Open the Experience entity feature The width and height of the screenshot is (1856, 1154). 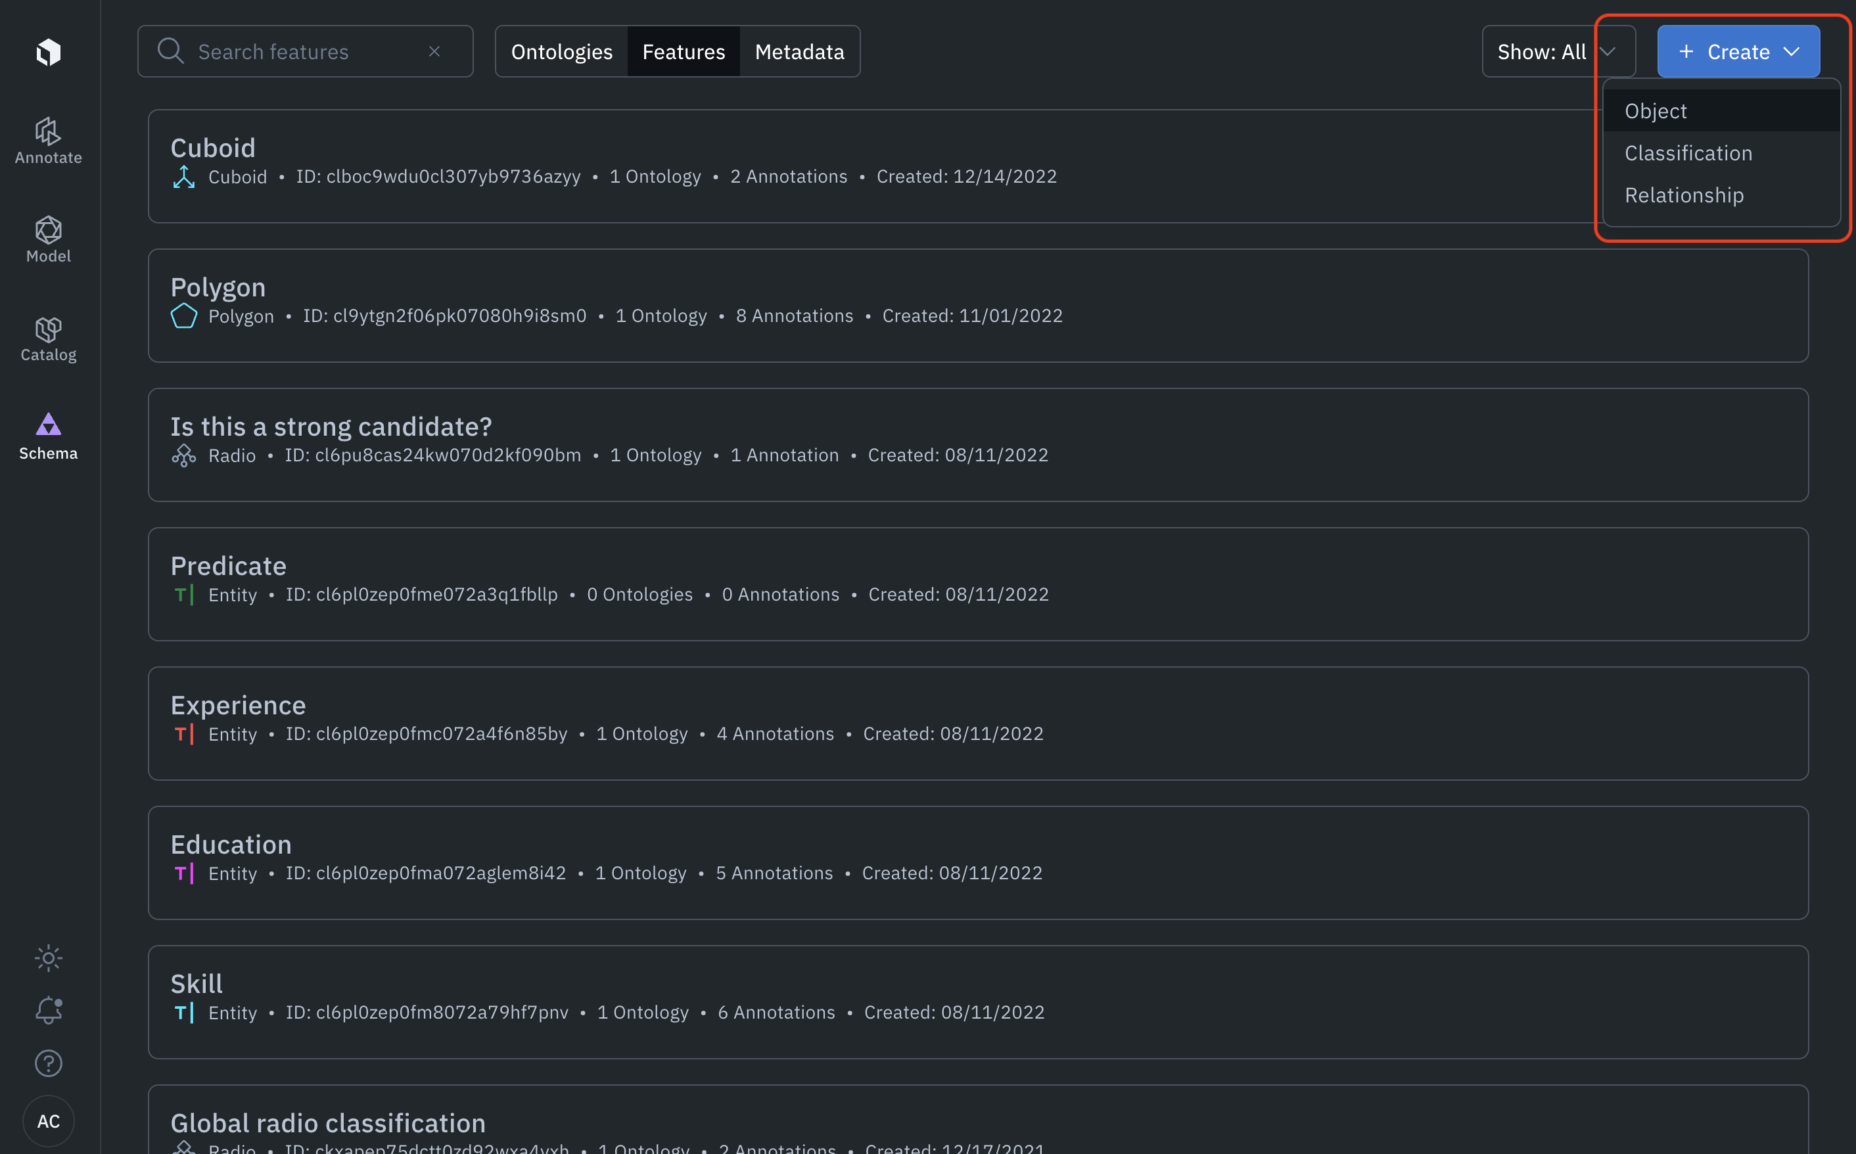tap(977, 723)
